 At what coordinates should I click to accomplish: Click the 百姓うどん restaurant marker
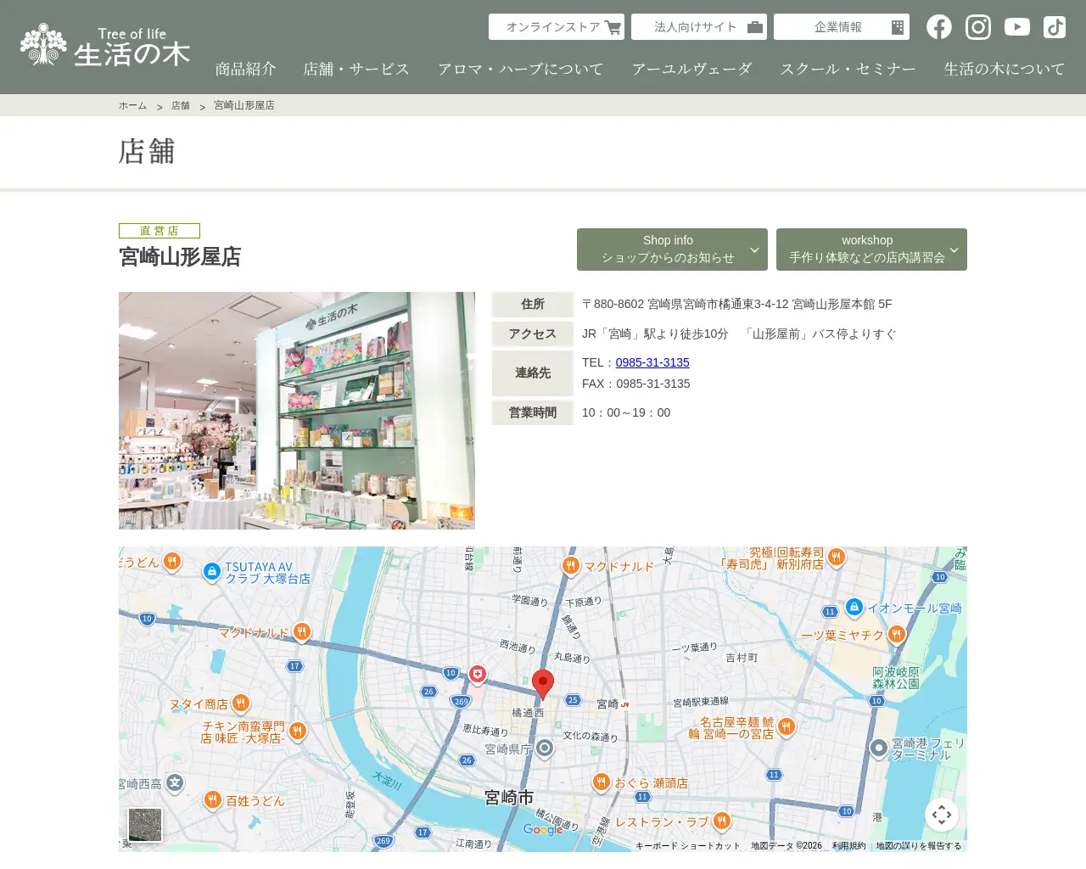(x=213, y=800)
